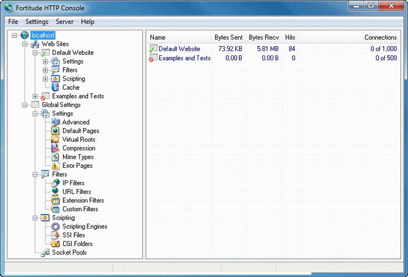Screen dimensions: 408x277
Task: Click the Compression icon
Action: [x=55, y=148]
